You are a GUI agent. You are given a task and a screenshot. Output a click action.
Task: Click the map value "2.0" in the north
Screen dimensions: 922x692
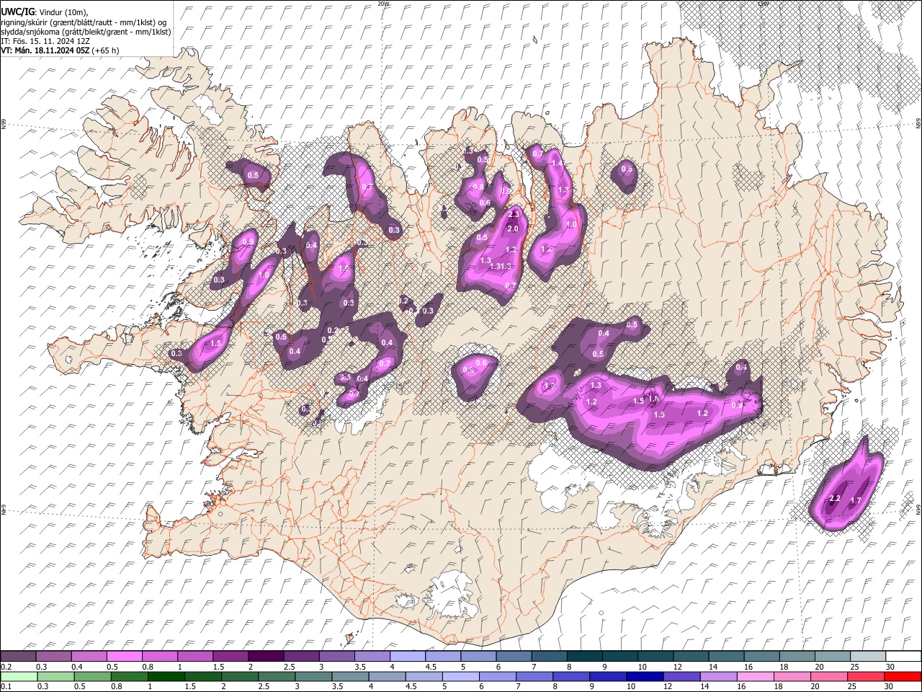click(x=513, y=229)
